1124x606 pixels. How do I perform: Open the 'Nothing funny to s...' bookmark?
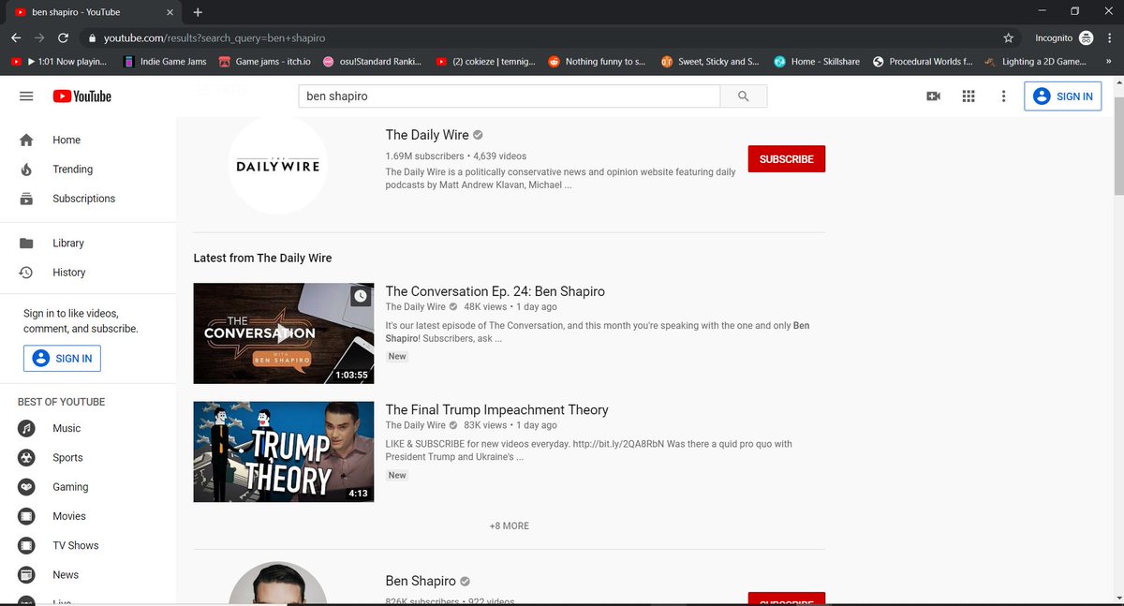coord(597,62)
